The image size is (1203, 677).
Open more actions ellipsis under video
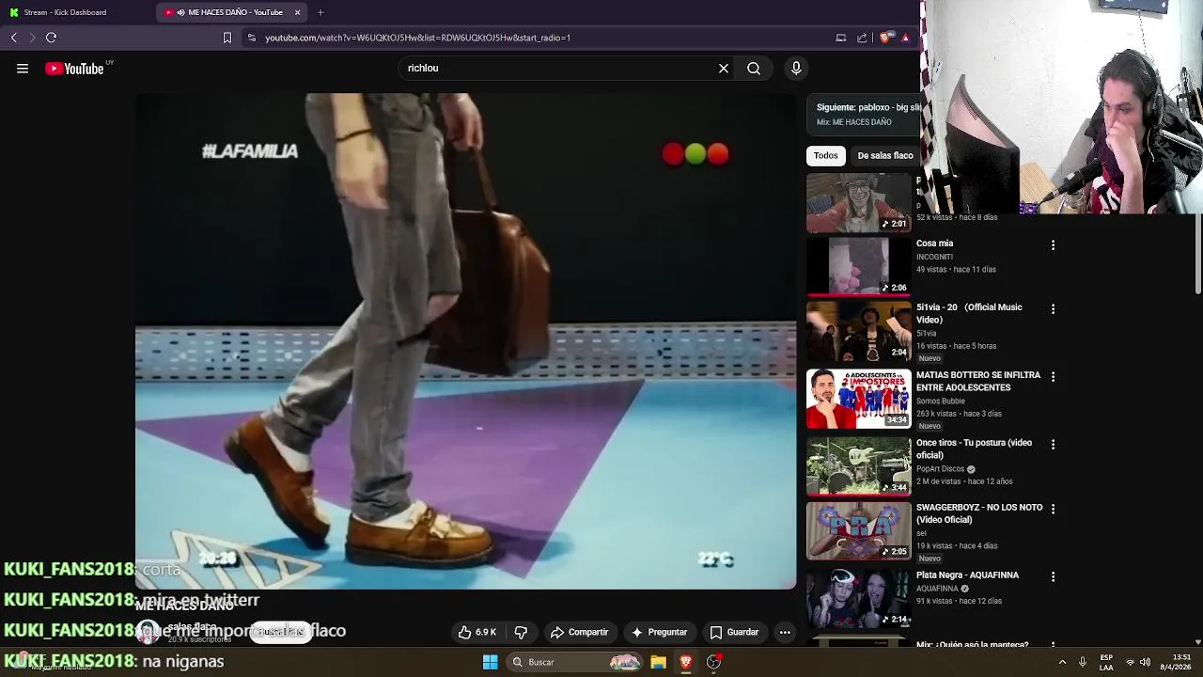click(785, 632)
